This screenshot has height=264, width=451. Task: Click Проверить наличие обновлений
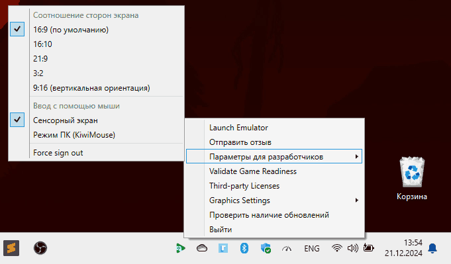274,215
